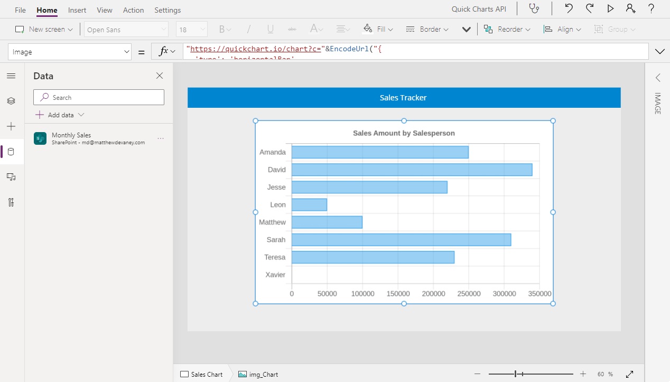Screen dimensions: 670x382
Task: Open the font size 18 dropdown
Action: pos(191,30)
